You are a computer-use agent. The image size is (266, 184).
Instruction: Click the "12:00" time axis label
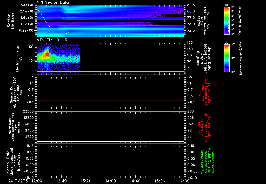point(37,181)
